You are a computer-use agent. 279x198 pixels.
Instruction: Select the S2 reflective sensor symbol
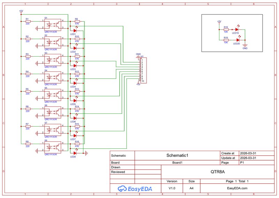(53, 42)
